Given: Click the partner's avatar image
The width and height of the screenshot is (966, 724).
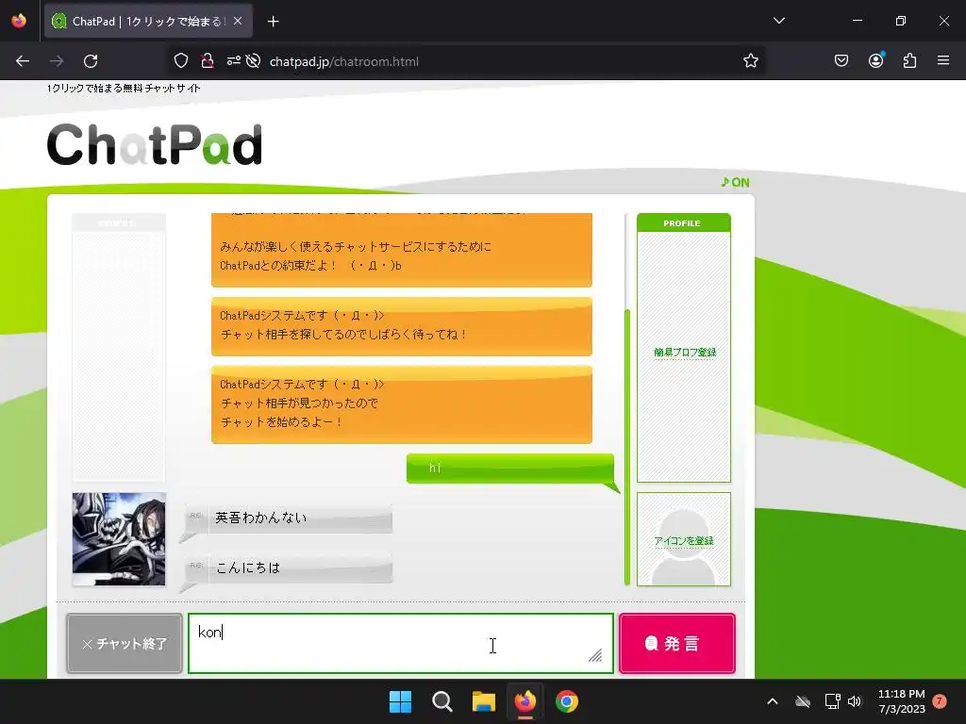Looking at the screenshot, I should coord(119,538).
